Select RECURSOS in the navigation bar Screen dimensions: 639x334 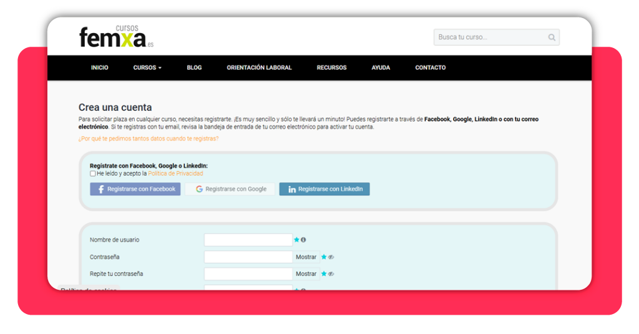332,67
